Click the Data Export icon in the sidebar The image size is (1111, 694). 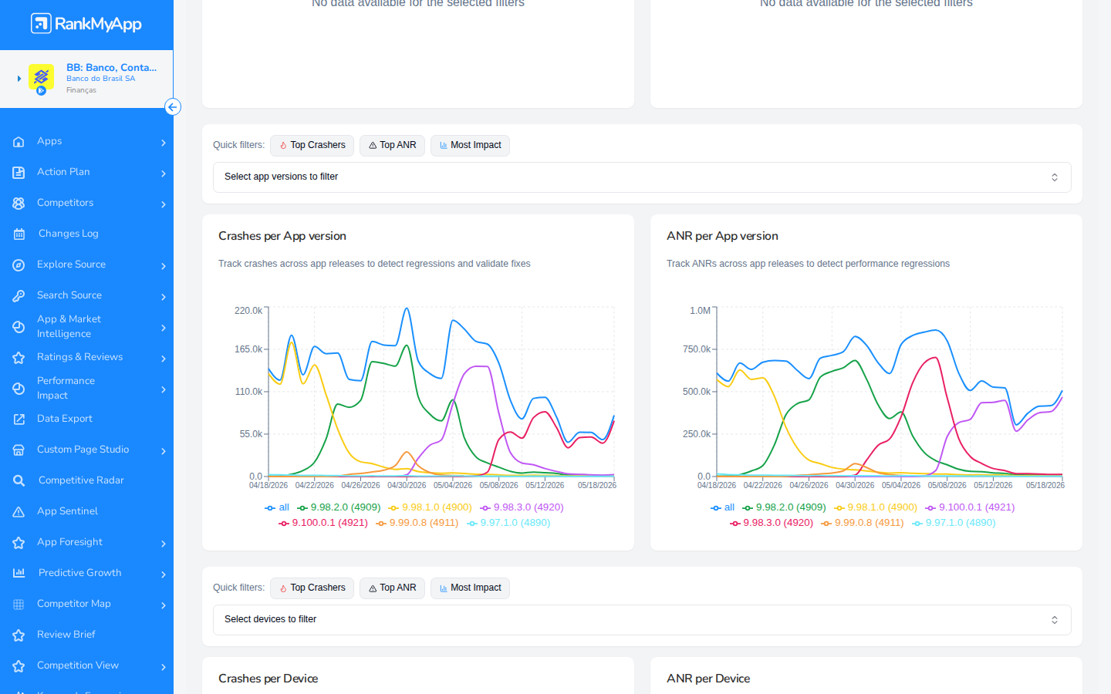[x=19, y=419]
